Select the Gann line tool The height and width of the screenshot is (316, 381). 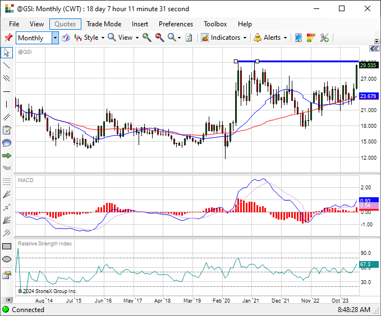7,207
